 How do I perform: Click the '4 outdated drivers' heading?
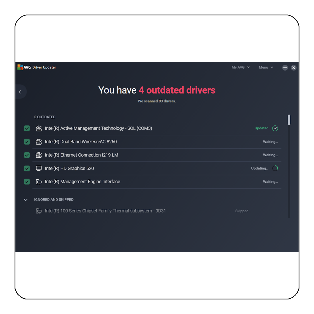177,90
